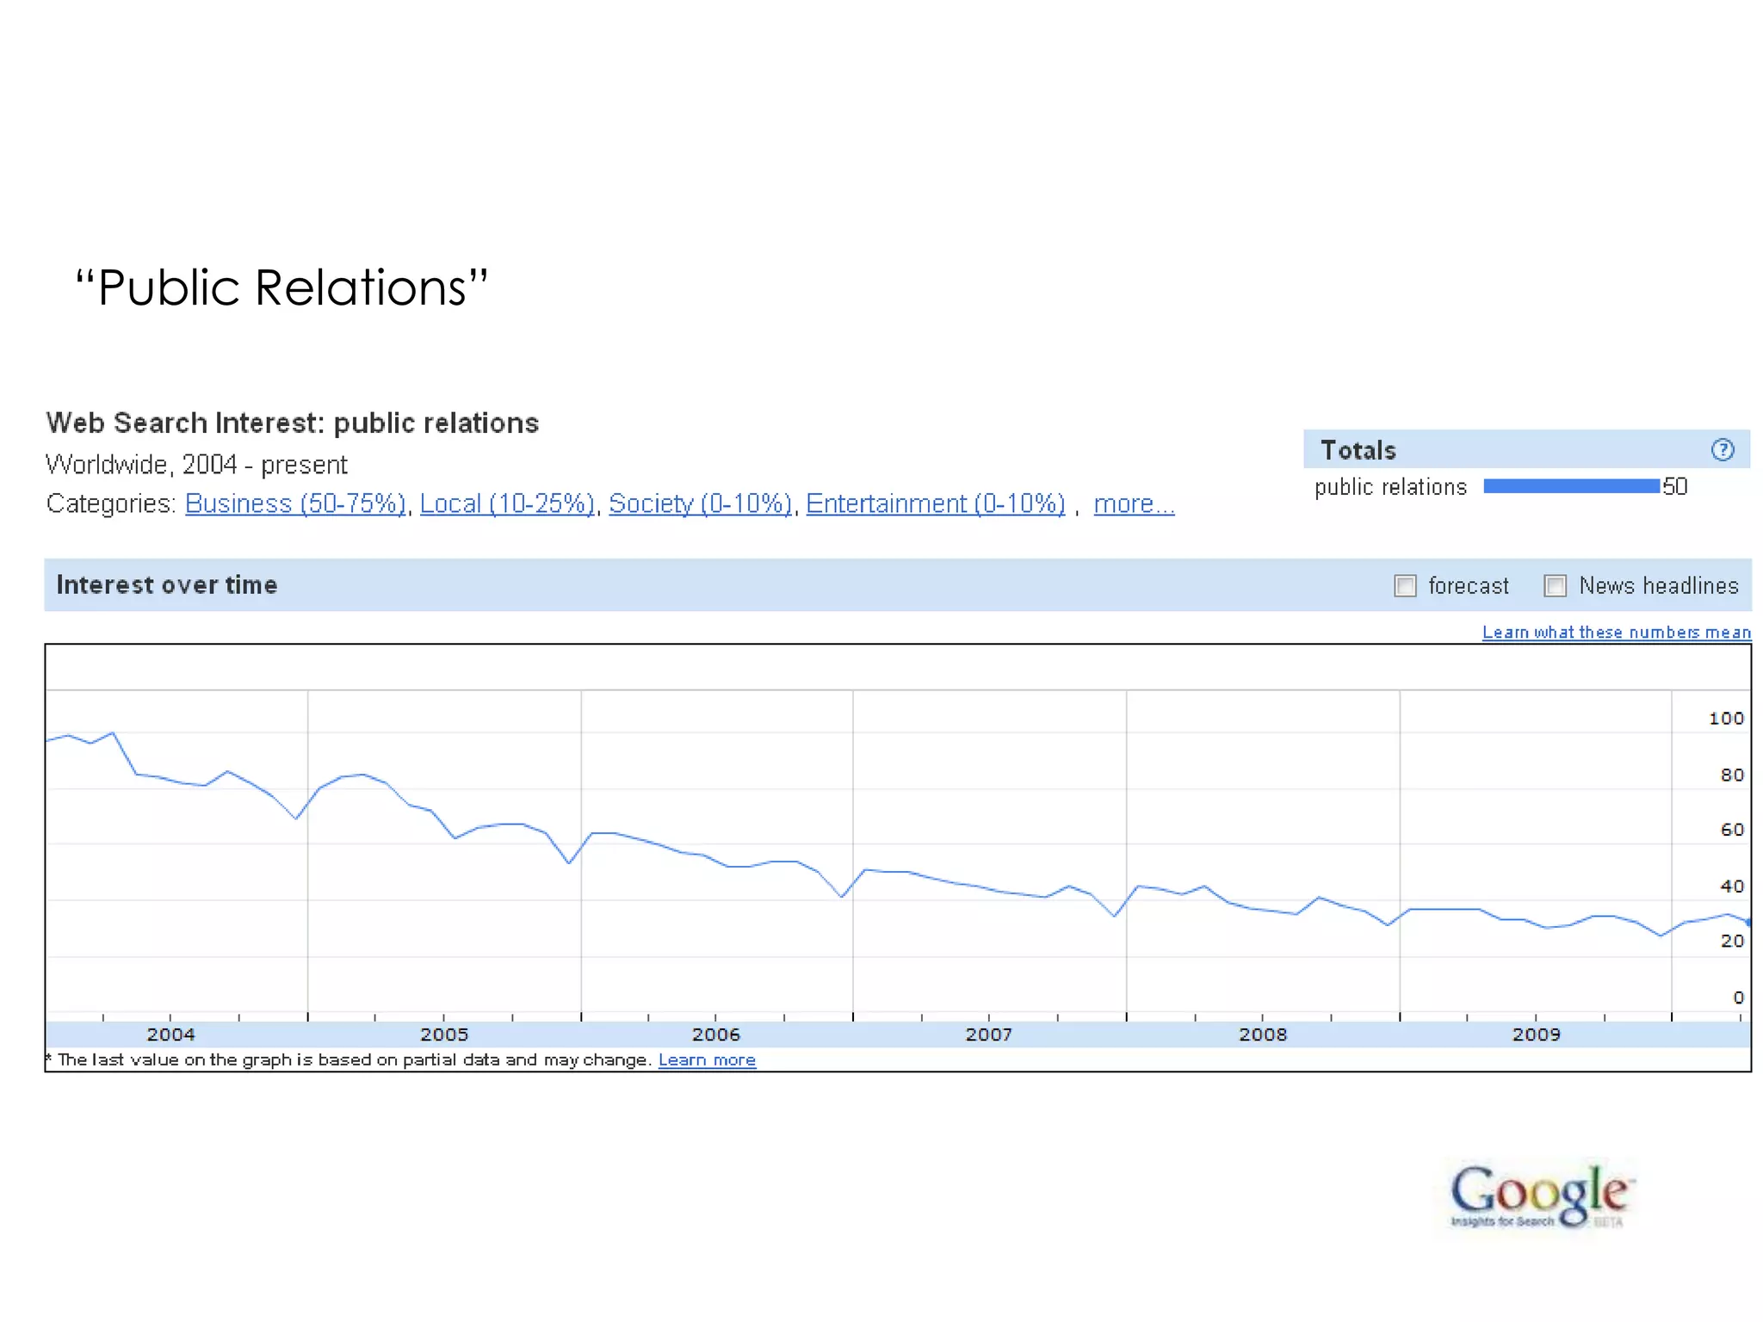Click the Interest over time header
This screenshot has width=1763, height=1322.
click(167, 585)
